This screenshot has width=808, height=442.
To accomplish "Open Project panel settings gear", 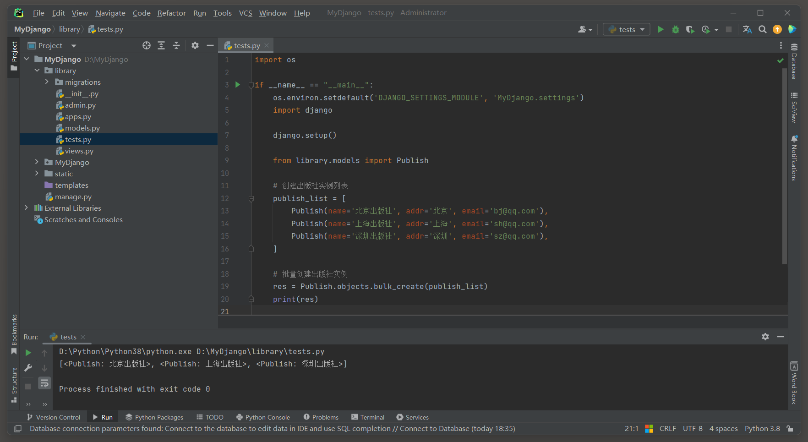I will tap(195, 45).
